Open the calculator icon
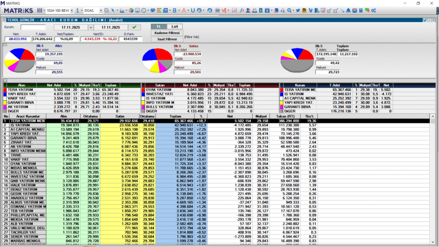The width and height of the screenshot is (439, 247). pyautogui.click(x=361, y=10)
